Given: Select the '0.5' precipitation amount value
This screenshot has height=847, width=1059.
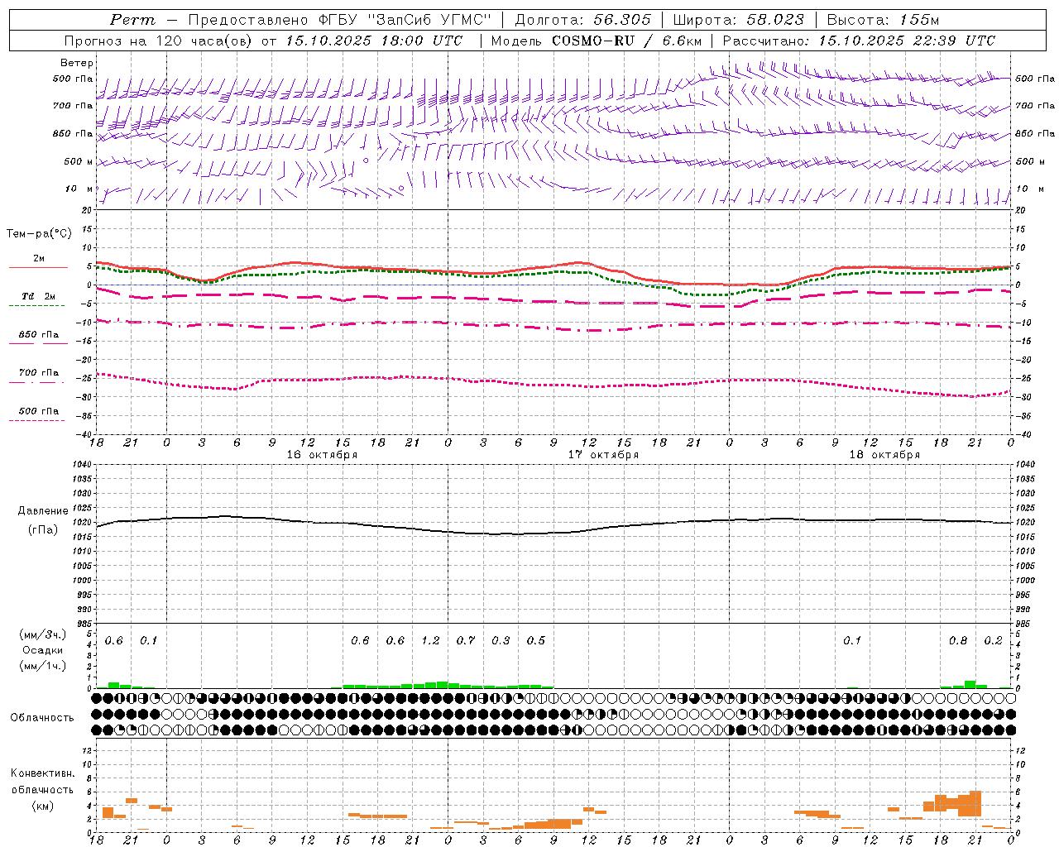Looking at the screenshot, I should 536,641.
